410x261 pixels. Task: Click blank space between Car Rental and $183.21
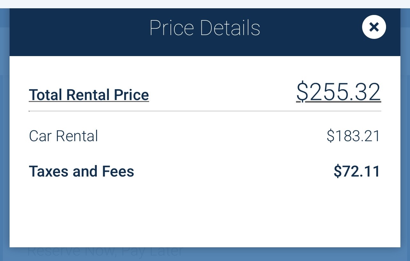211,136
